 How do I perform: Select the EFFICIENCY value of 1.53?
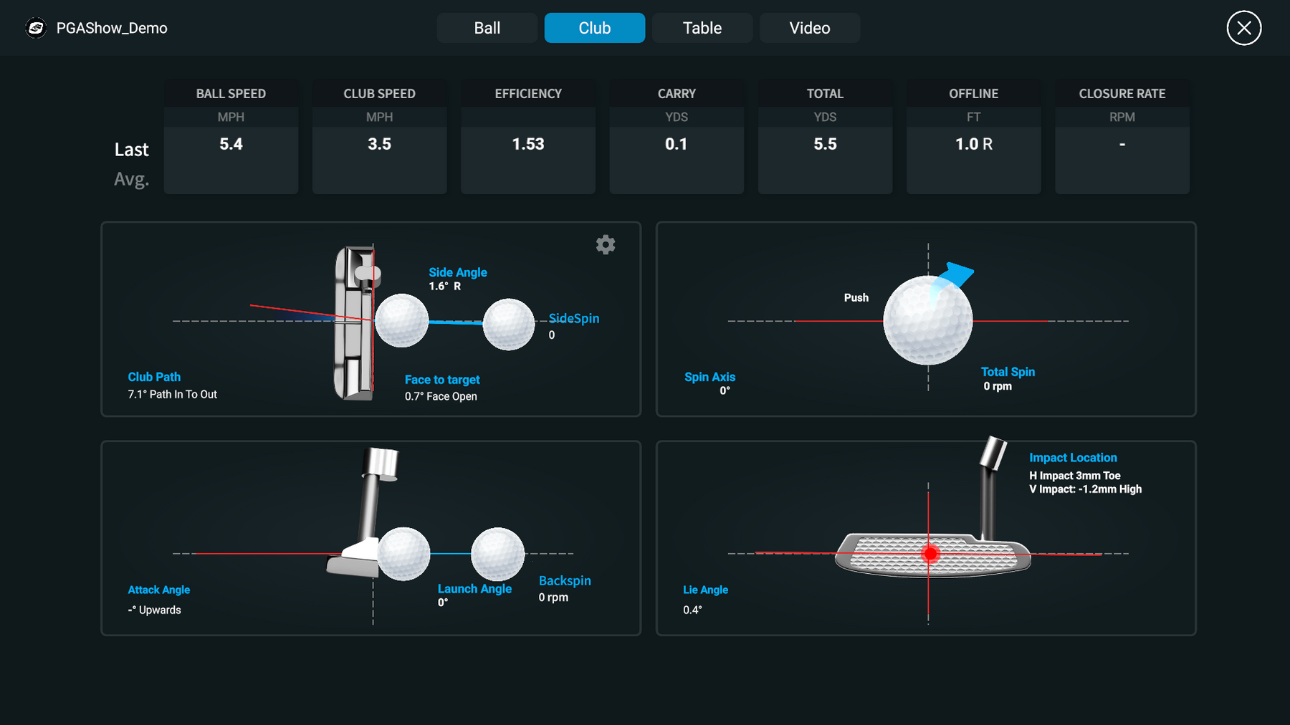coord(527,144)
